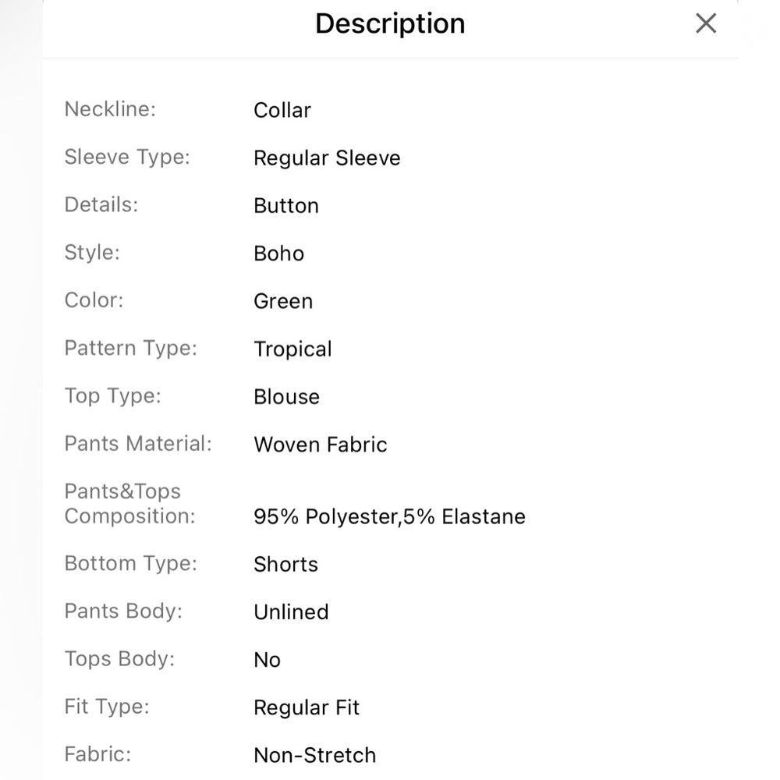Click the Pants&Tops Composition label
The width and height of the screenshot is (780, 780).
click(129, 504)
